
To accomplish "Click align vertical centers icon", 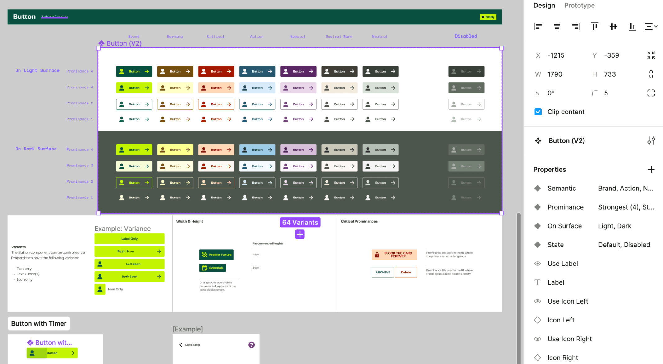I will [613, 27].
